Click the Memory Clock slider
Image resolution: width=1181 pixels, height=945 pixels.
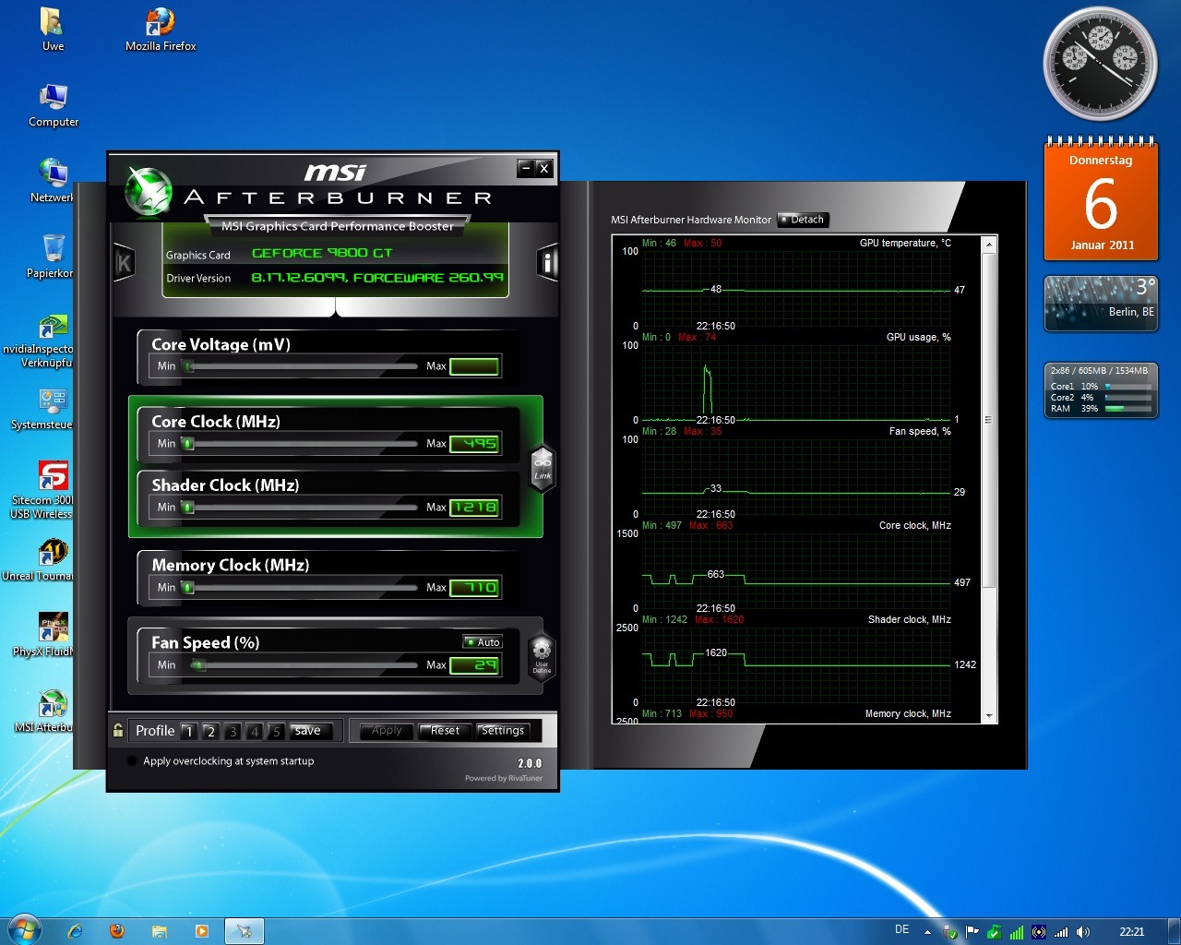pyautogui.click(x=301, y=588)
